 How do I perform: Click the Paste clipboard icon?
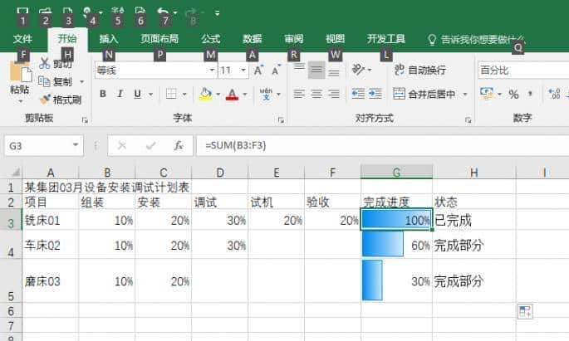(20, 71)
